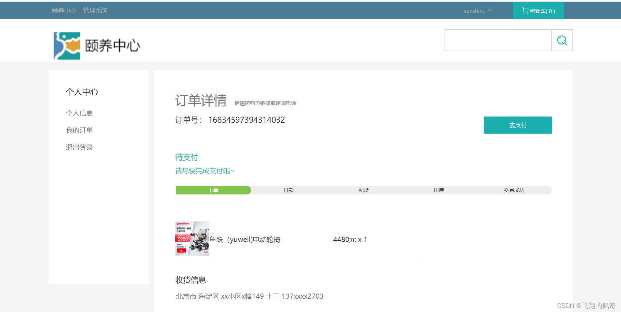The image size is (621, 312).
Task: Click the 下单 stage on progress bar
Action: coord(213,190)
